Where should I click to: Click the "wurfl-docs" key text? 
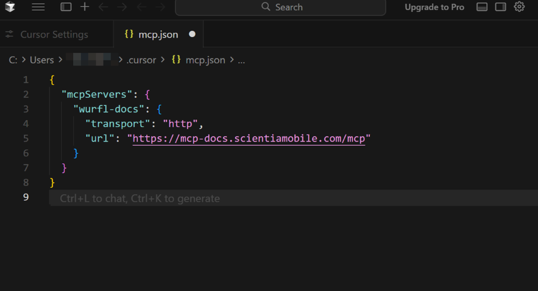(x=109, y=109)
